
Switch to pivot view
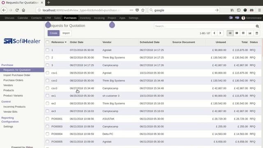[243, 33]
